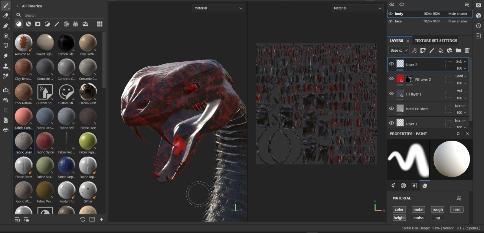Screen dimensions: 484x233
Task: Add a mask to the layer
Action: (423, 50)
